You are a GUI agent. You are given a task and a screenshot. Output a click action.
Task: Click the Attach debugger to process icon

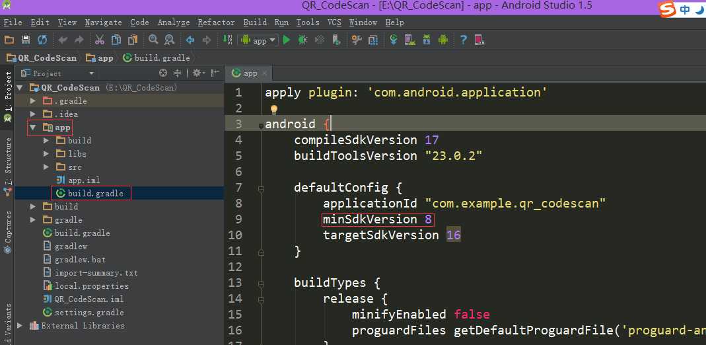336,40
